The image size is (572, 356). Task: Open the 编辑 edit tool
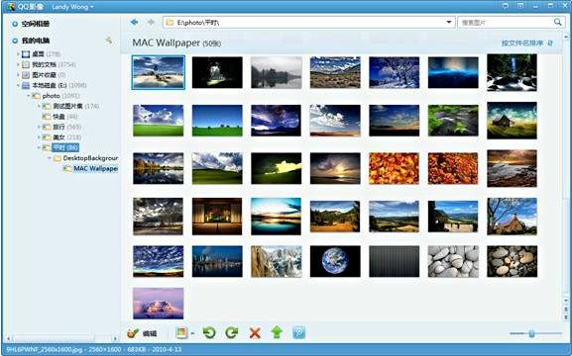click(x=143, y=333)
